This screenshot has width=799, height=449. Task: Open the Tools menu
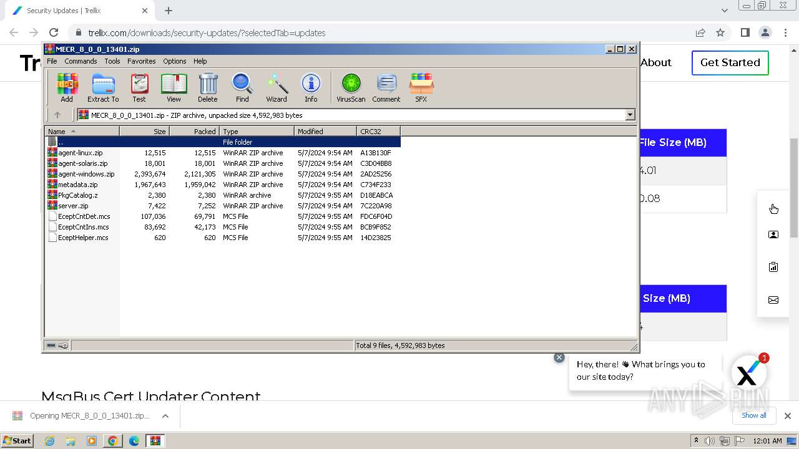pos(112,61)
